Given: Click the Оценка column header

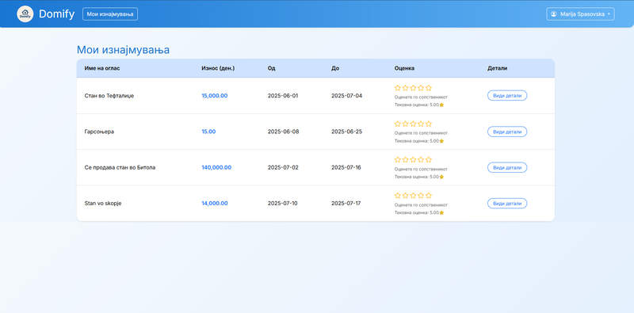Looking at the screenshot, I should [x=404, y=68].
